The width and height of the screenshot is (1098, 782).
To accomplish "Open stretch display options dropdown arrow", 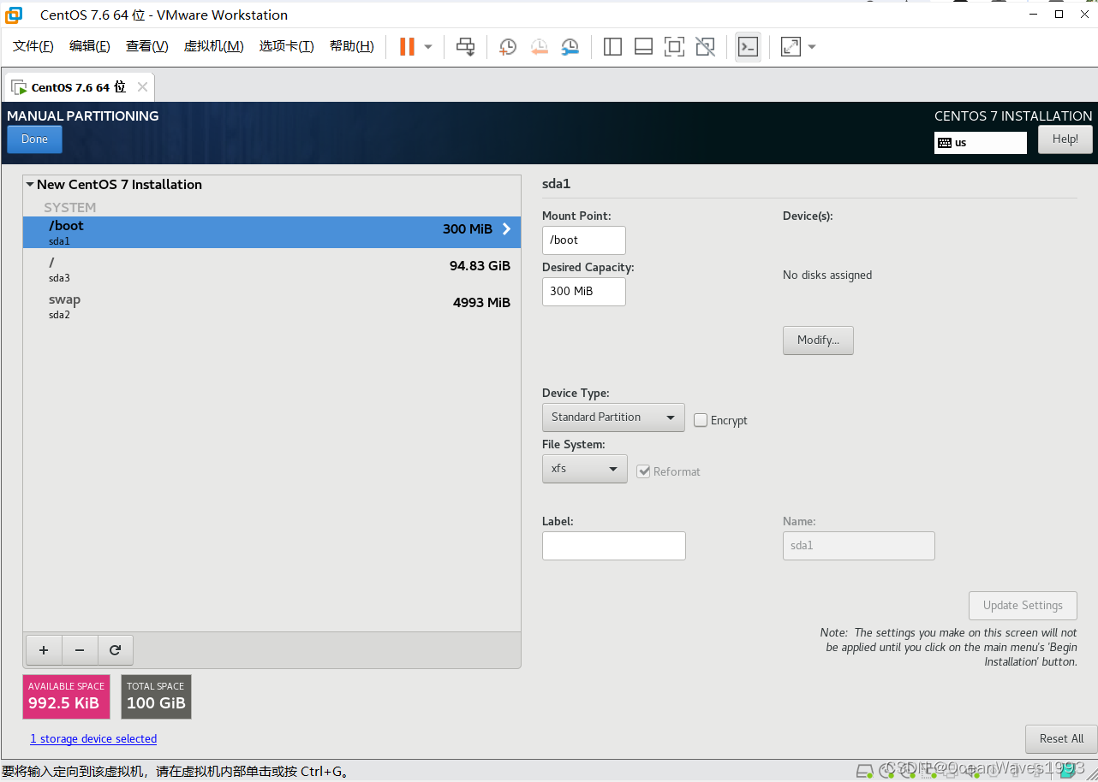I will (x=812, y=47).
